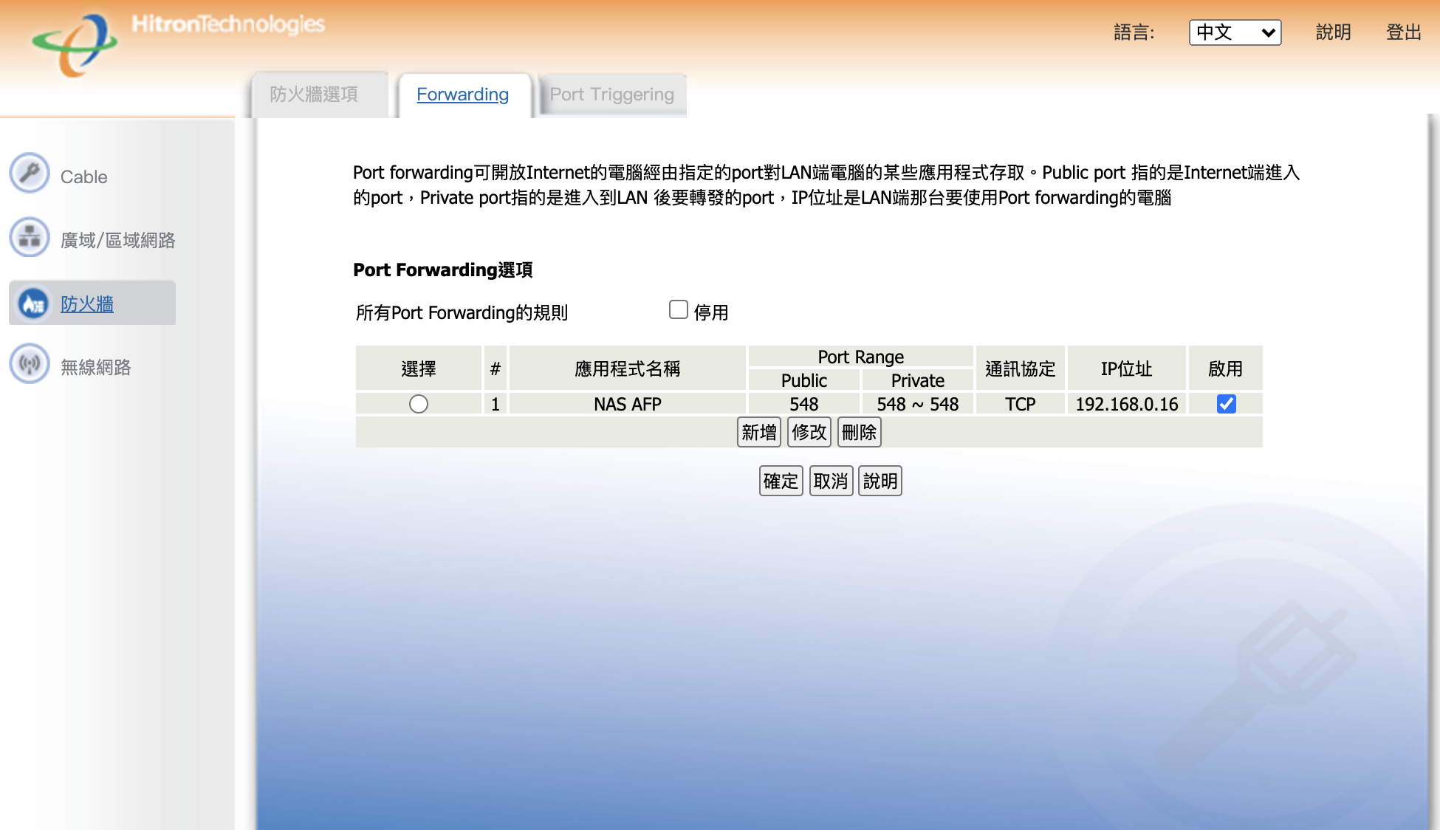Screen dimensions: 1440x830
Task: Click the private range 548 ~ 548 cell
Action: tap(918, 404)
